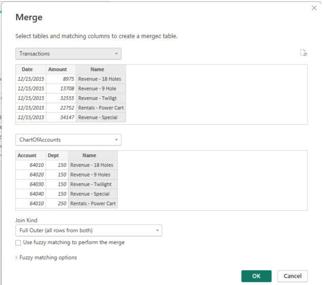Viewport: 324px width, 285px height.
Task: Select Account column header in ChartOfAccounts
Action: pos(27,156)
